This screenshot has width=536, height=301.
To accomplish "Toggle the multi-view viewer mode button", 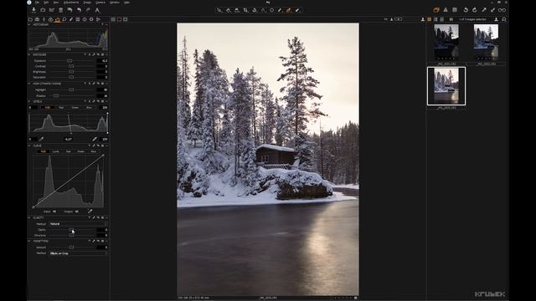I will (119, 19).
